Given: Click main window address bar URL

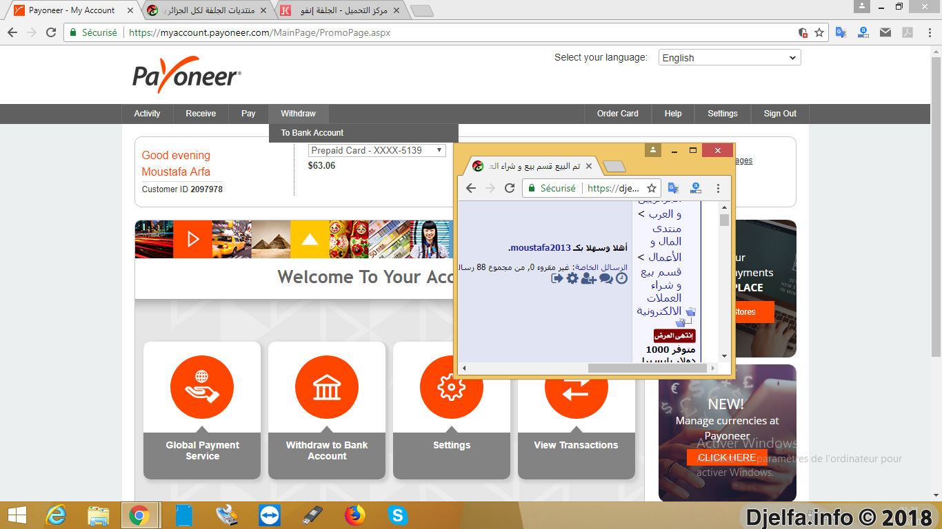Looking at the screenshot, I should click(259, 32).
